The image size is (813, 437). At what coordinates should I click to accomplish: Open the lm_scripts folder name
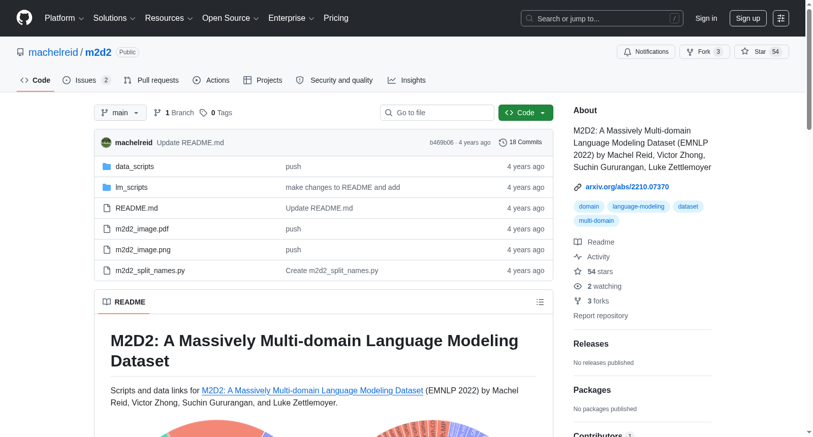132,187
